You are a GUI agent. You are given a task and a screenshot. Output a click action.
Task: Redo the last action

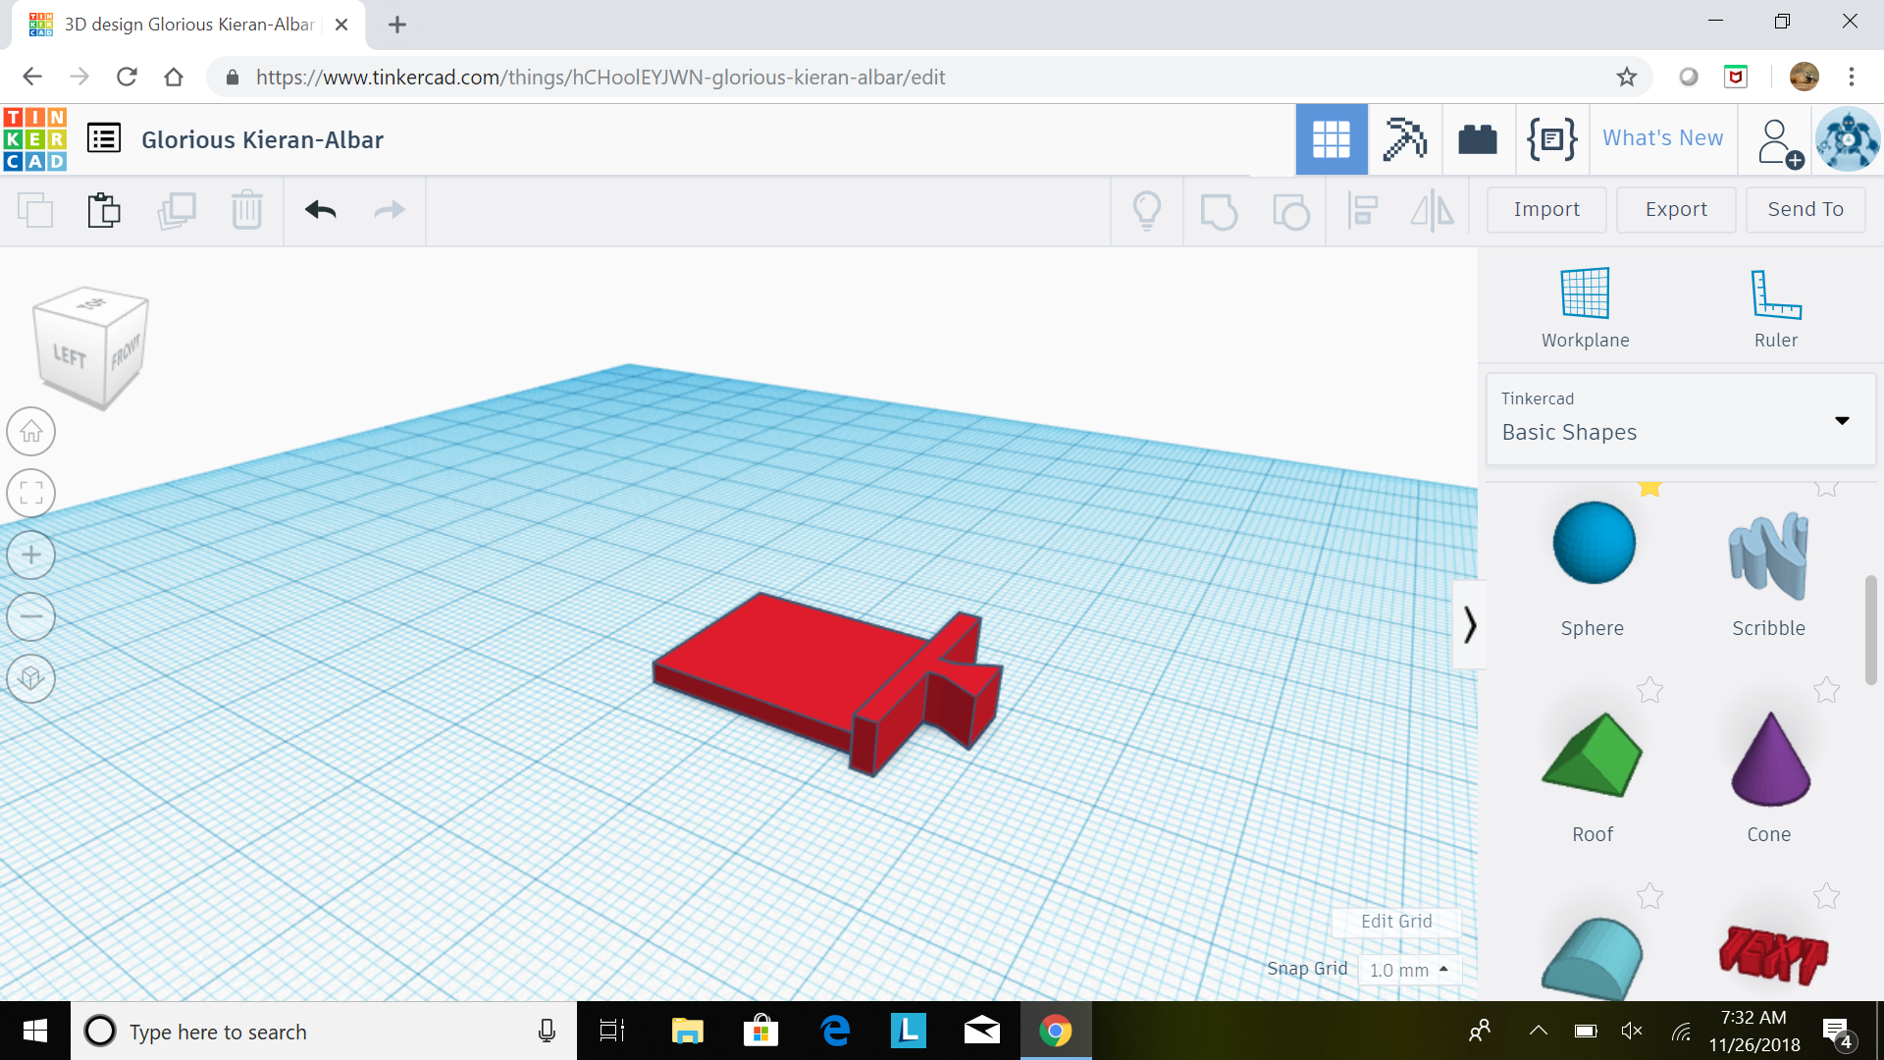(390, 210)
